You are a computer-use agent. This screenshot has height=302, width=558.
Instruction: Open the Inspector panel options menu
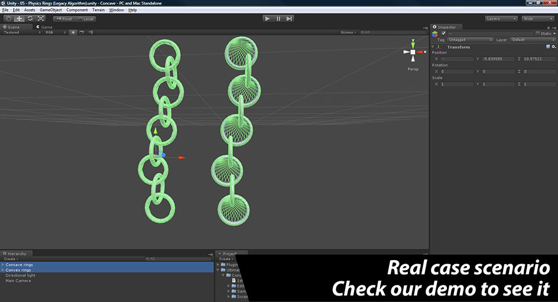click(554, 27)
